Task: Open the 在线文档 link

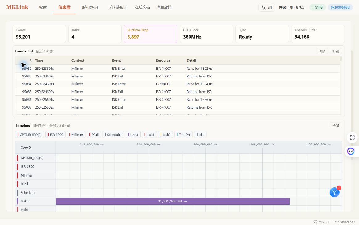Action: click(x=142, y=7)
